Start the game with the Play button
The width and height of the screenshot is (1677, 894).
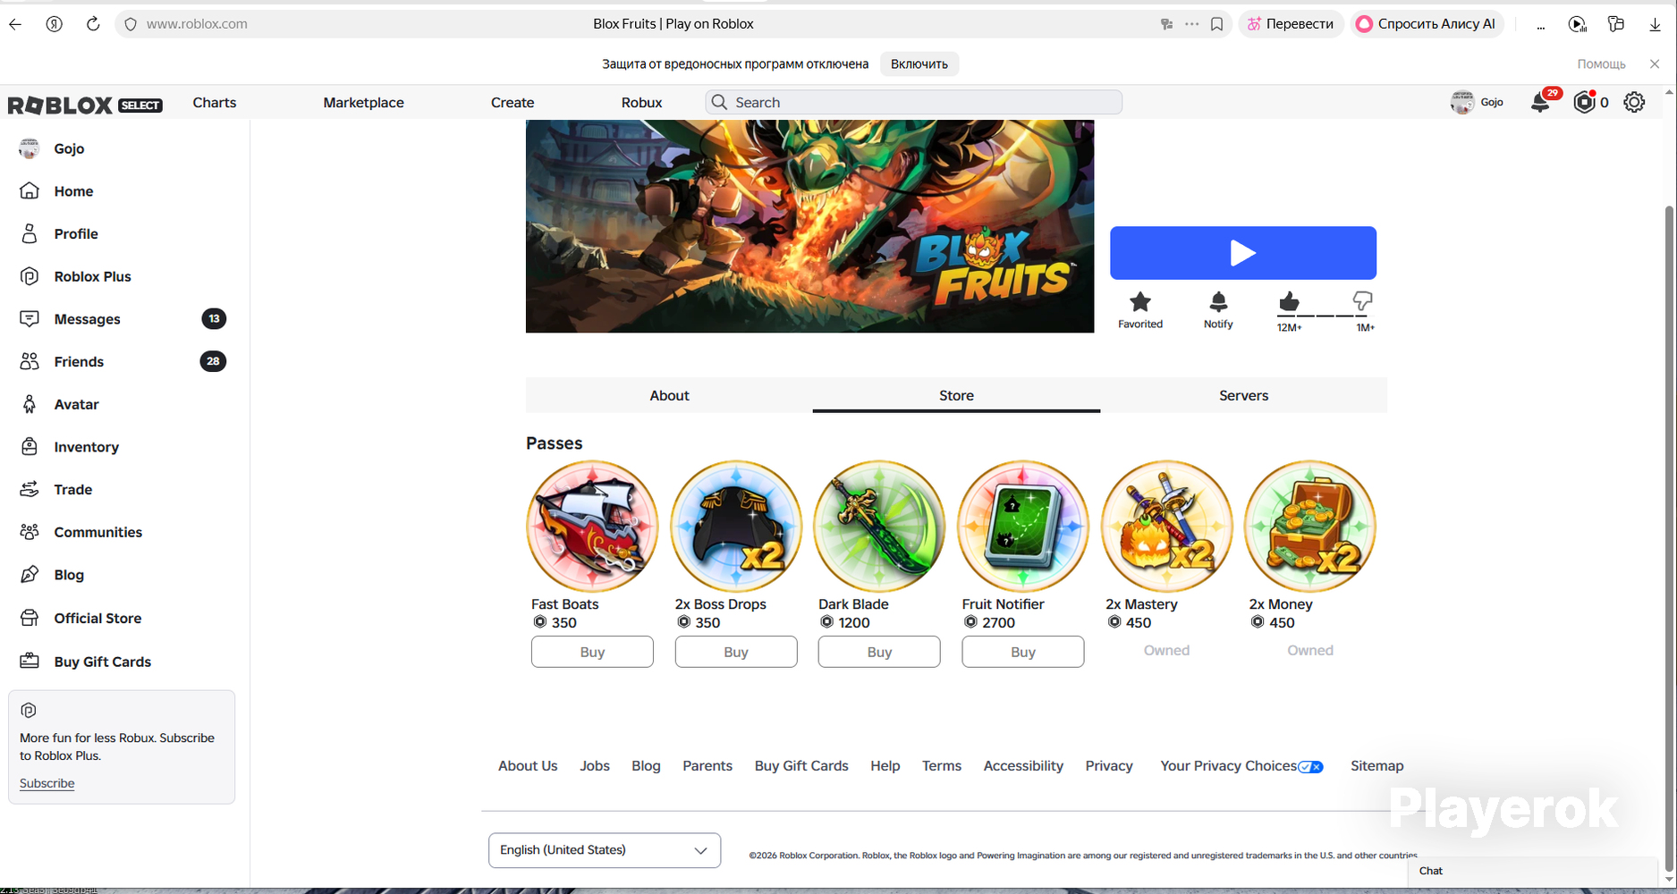(x=1243, y=253)
